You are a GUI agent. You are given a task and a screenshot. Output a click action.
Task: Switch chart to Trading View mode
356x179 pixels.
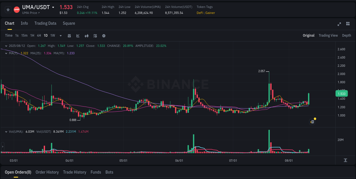click(328, 36)
